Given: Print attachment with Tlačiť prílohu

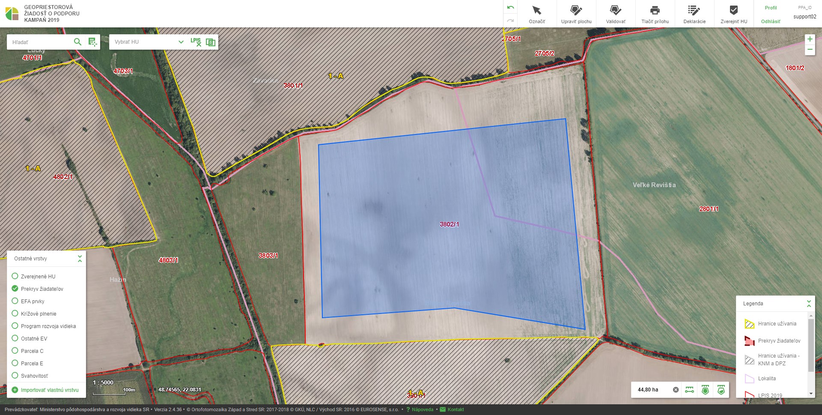Looking at the screenshot, I should click(655, 14).
